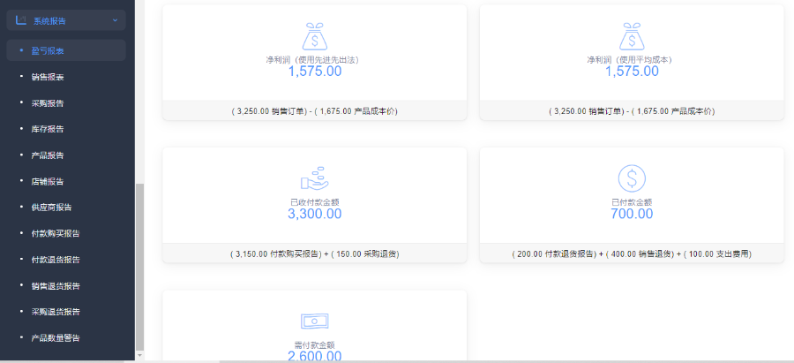Go to 采购报告 in the sidebar
This screenshot has width=794, height=363.
tap(48, 103)
